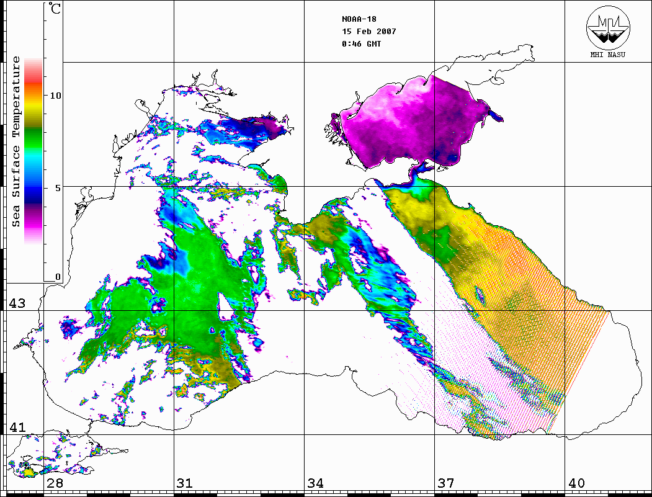Click longitude label '31'
This screenshot has height=497, width=652.
[185, 483]
